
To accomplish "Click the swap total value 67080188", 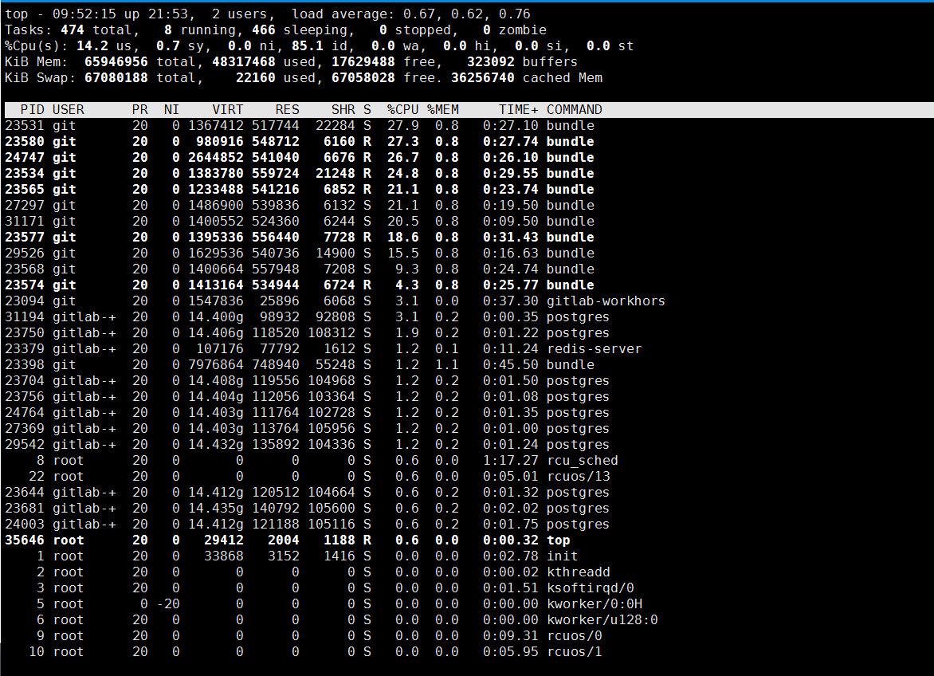I will tap(116, 78).
